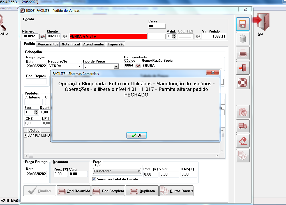The height and width of the screenshot is (205, 286).
Task: Open the Impressão tab
Action: 116,44
